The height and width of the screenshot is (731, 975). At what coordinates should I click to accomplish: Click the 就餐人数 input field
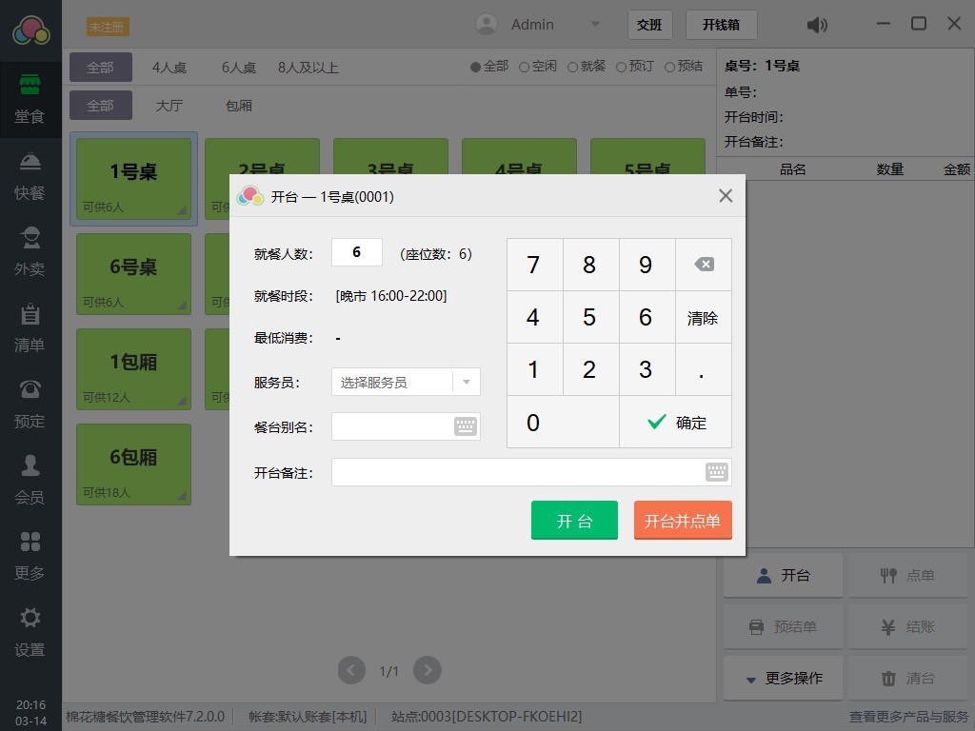(357, 252)
